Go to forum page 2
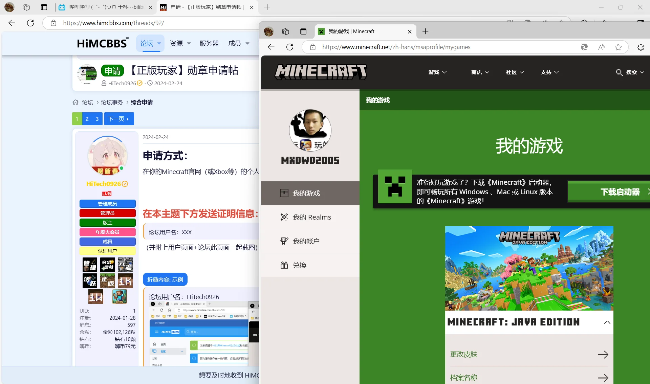The height and width of the screenshot is (384, 650). click(x=87, y=119)
